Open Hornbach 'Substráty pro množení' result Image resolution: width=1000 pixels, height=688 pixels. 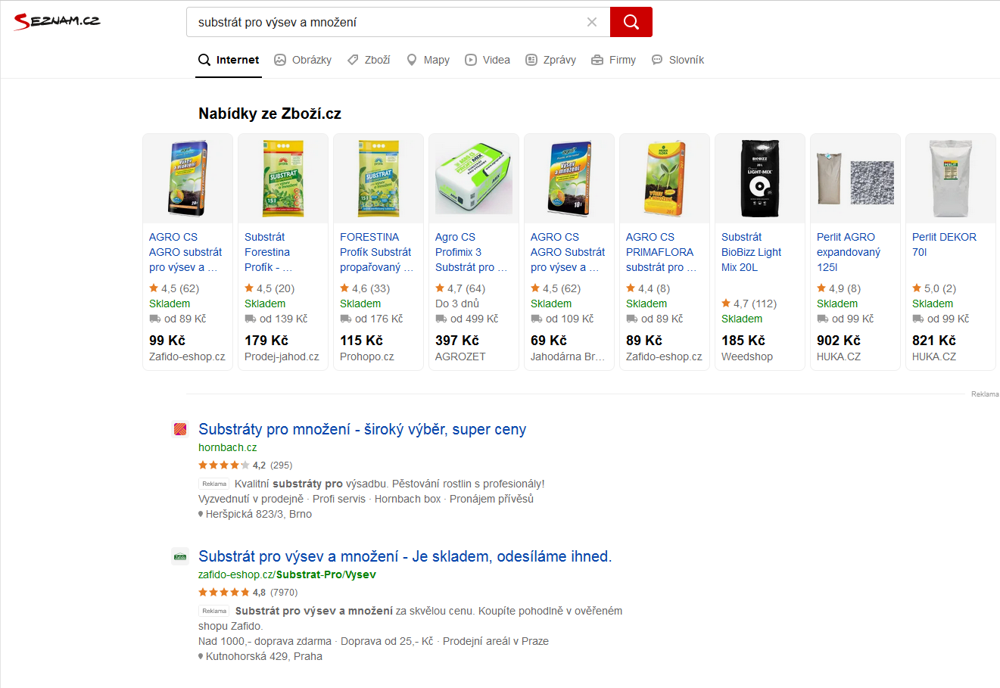point(362,429)
